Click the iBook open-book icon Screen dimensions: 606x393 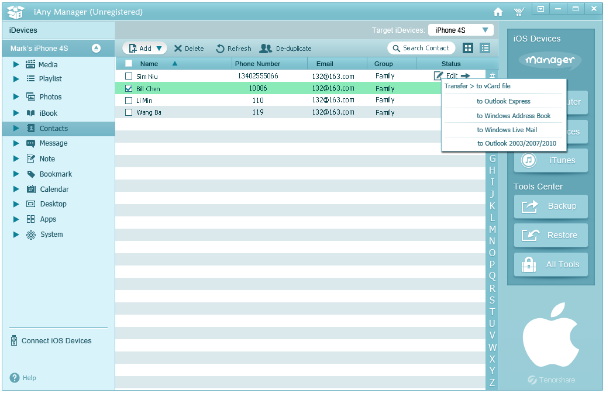coord(30,113)
